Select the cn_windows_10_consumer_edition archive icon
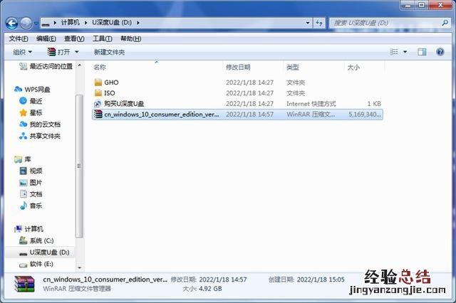Image resolution: width=456 pixels, height=303 pixels. click(98, 114)
